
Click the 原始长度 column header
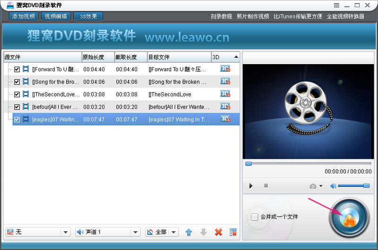click(x=98, y=57)
